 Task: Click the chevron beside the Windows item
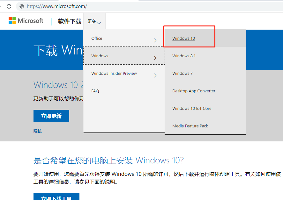click(x=155, y=58)
